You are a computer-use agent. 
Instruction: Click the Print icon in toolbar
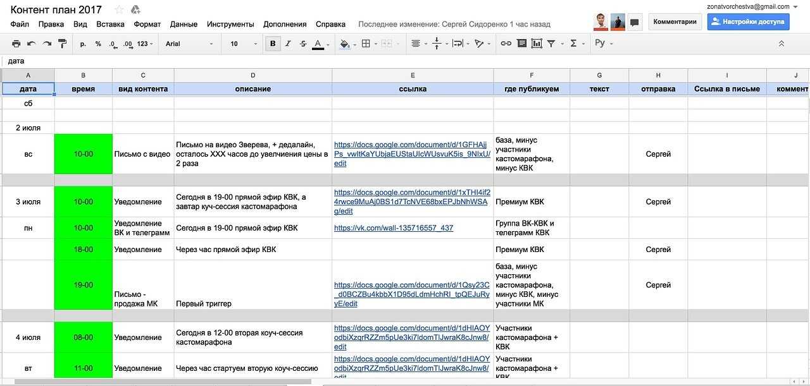tap(16, 44)
